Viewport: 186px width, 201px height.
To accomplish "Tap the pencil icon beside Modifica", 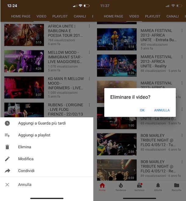I will (7, 159).
